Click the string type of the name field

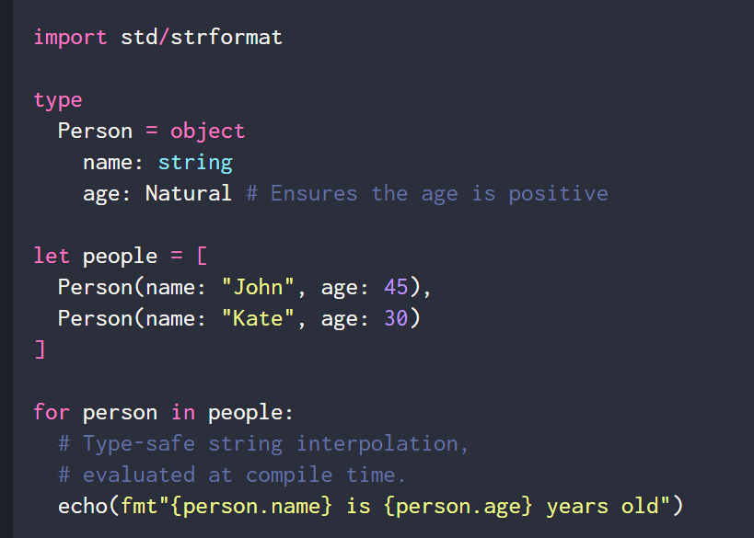195,162
